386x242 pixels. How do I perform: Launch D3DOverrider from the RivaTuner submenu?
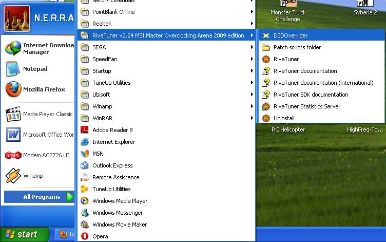point(321,35)
